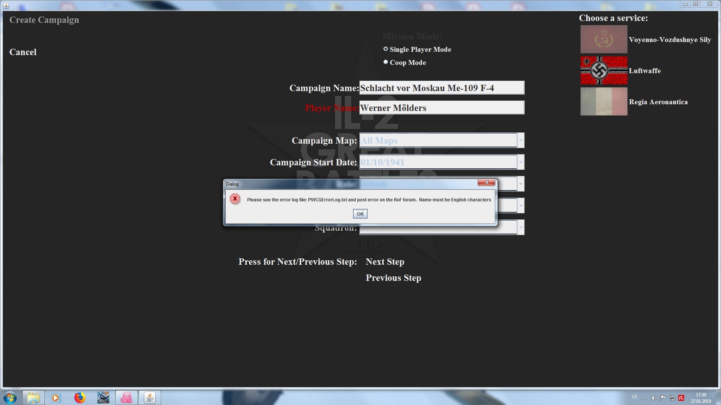Go back to Previous Step

click(394, 278)
